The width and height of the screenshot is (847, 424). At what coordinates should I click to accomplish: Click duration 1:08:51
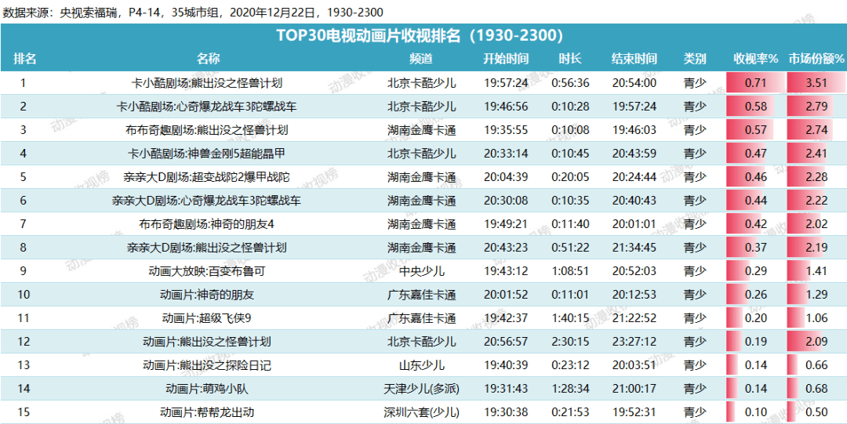pyautogui.click(x=570, y=271)
